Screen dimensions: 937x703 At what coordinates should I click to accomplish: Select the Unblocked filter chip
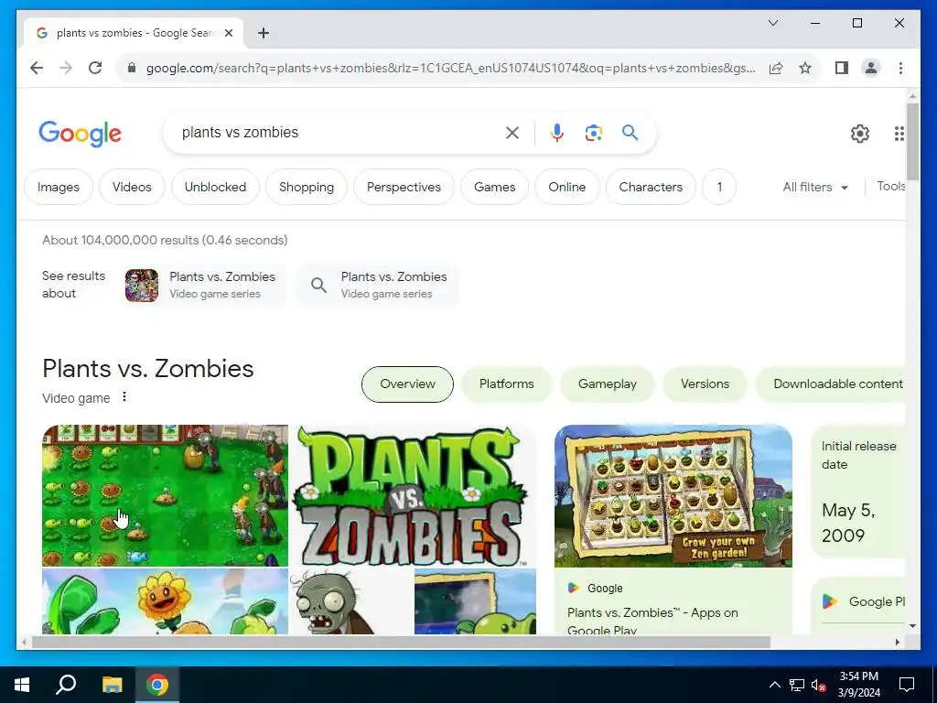215,187
